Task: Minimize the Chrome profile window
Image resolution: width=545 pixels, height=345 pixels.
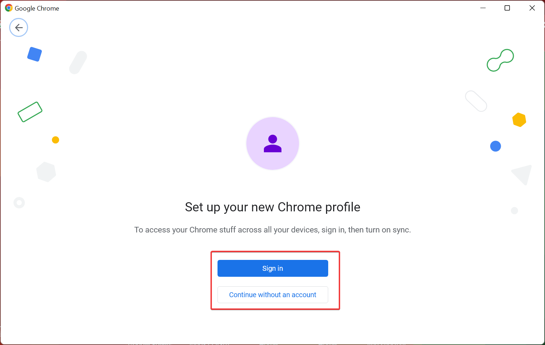Action: pos(483,8)
